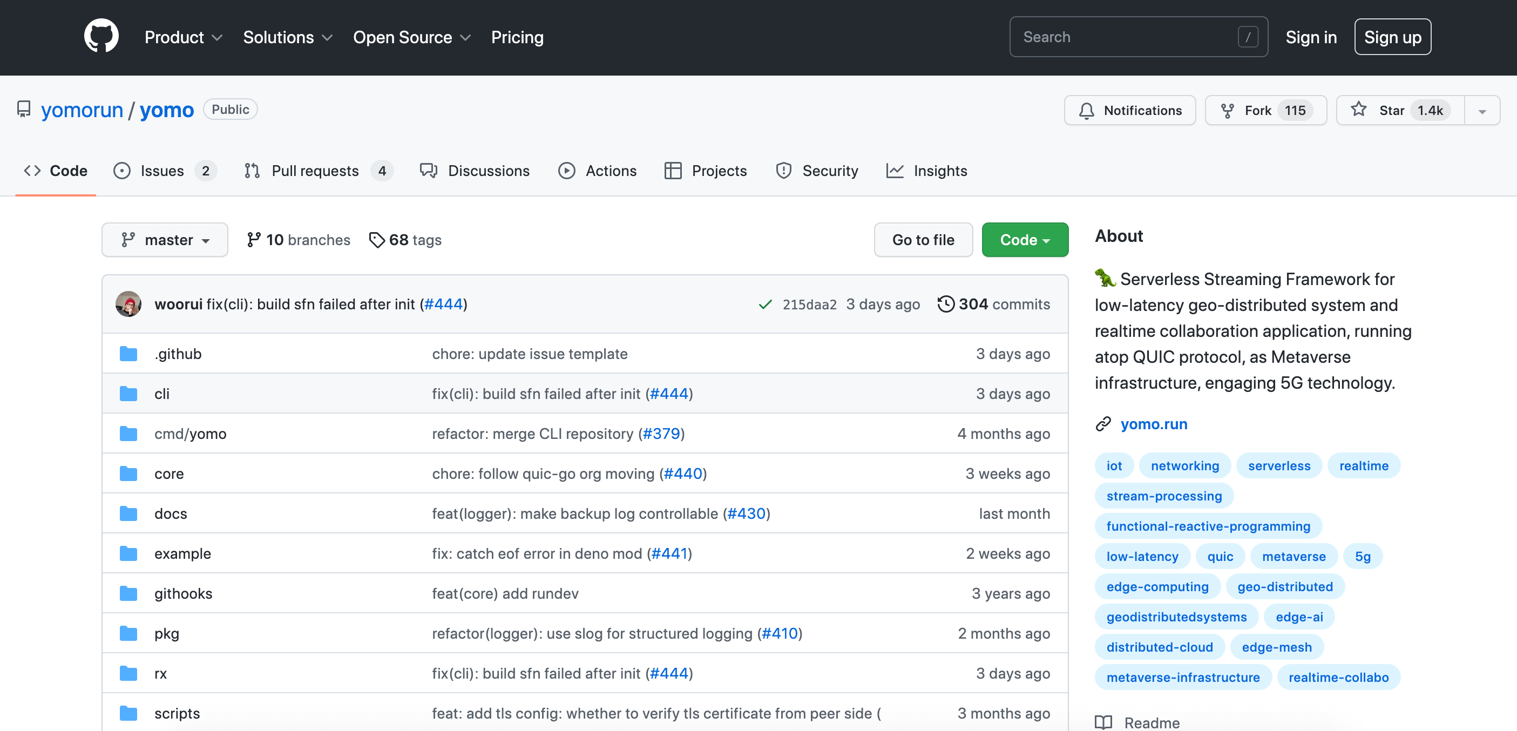Switch to the Issues tab

pyautogui.click(x=165, y=171)
